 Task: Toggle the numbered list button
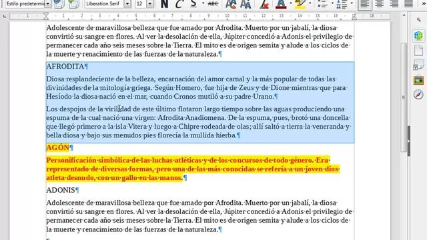[342, 4]
